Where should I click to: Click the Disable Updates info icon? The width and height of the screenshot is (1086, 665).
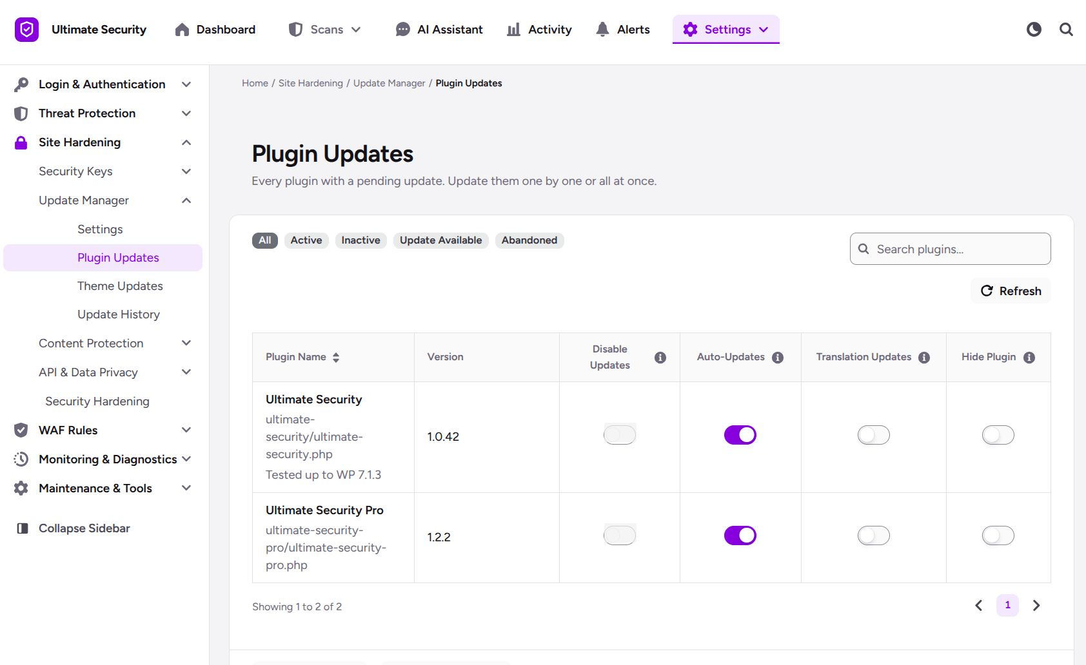point(660,358)
